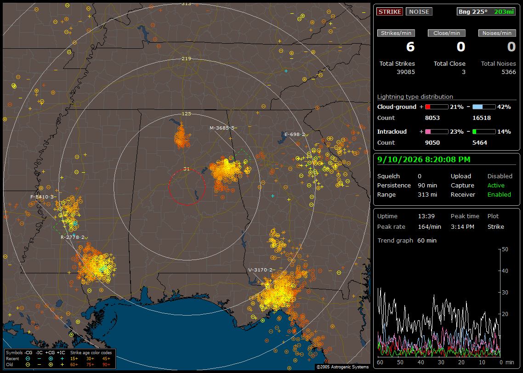The width and height of the screenshot is (523, 373).
Task: Change the Trend graph 60 min value
Action: tap(426, 240)
